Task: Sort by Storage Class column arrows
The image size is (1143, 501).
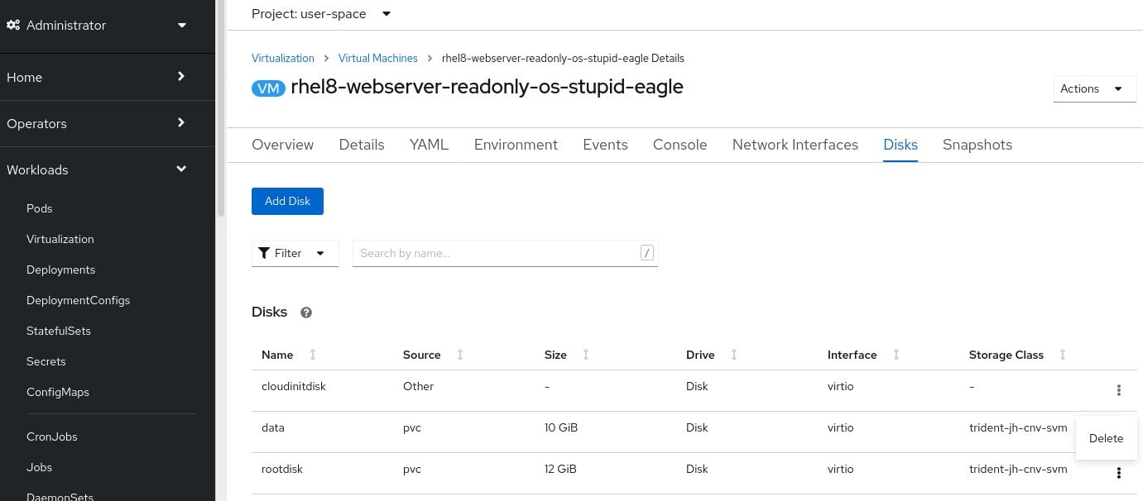Action: coord(1063,355)
